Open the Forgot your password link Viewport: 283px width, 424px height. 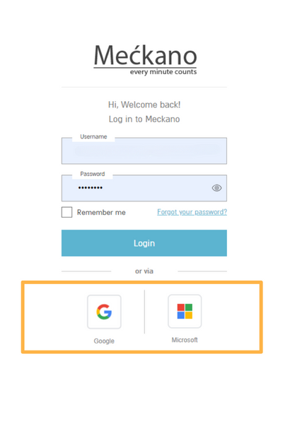(x=192, y=212)
